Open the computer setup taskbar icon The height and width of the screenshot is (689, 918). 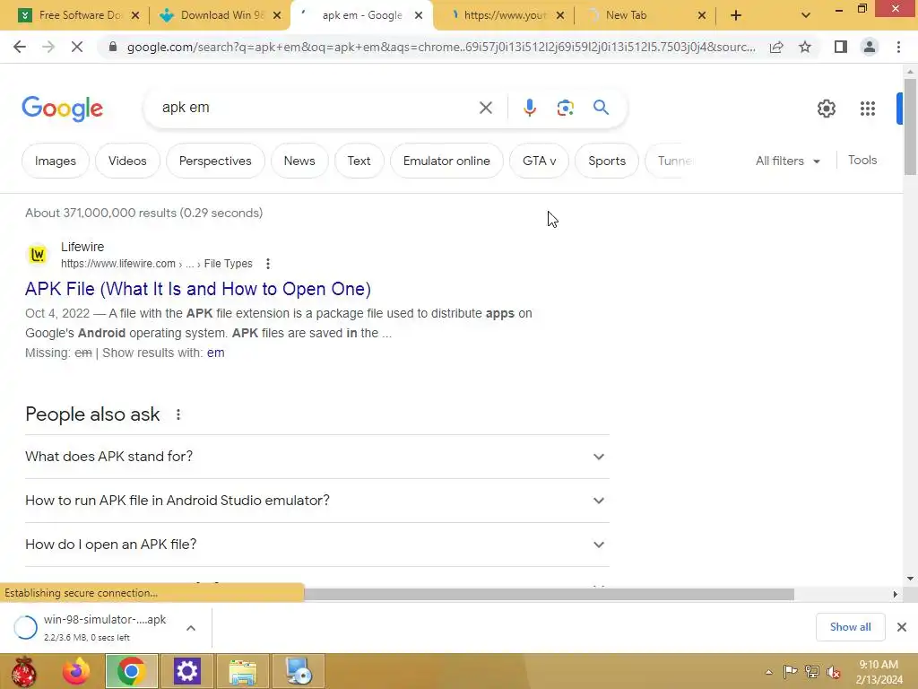298,671
